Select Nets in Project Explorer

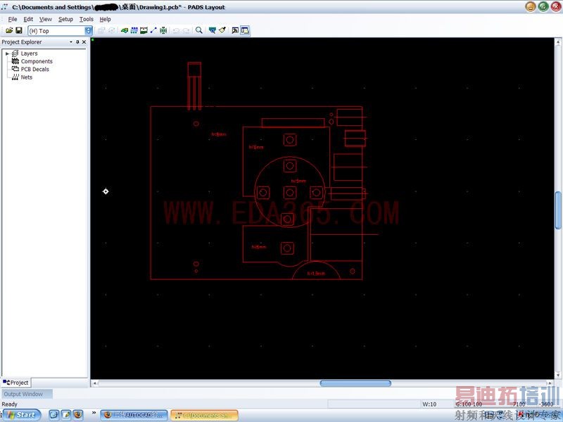(27, 77)
